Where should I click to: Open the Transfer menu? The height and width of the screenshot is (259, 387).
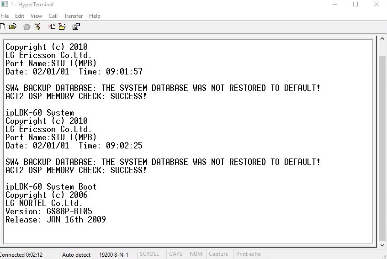[x=73, y=16]
